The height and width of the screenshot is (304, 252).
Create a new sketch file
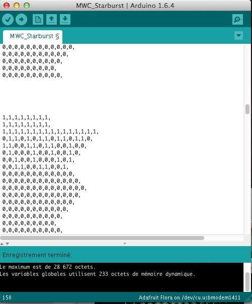click(38, 20)
